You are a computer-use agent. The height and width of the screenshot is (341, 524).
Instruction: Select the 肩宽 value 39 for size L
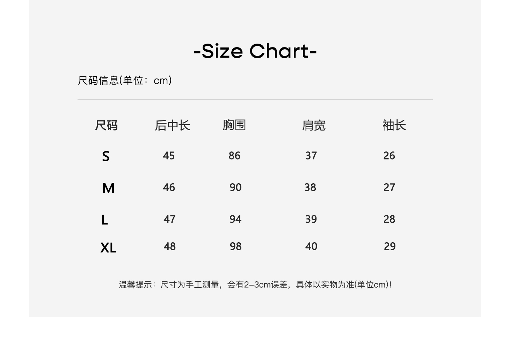[311, 219]
